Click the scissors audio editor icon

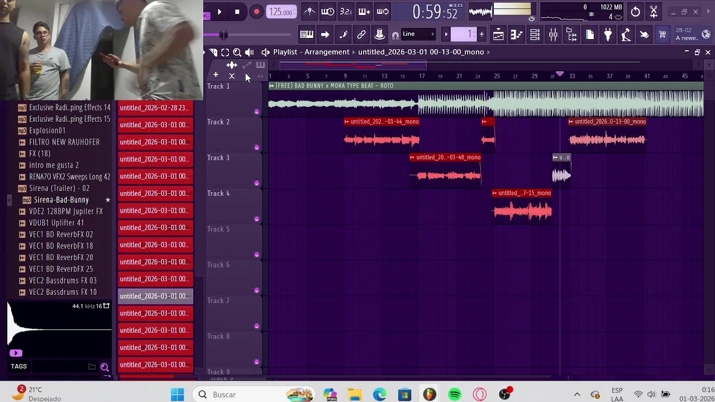coord(654,12)
